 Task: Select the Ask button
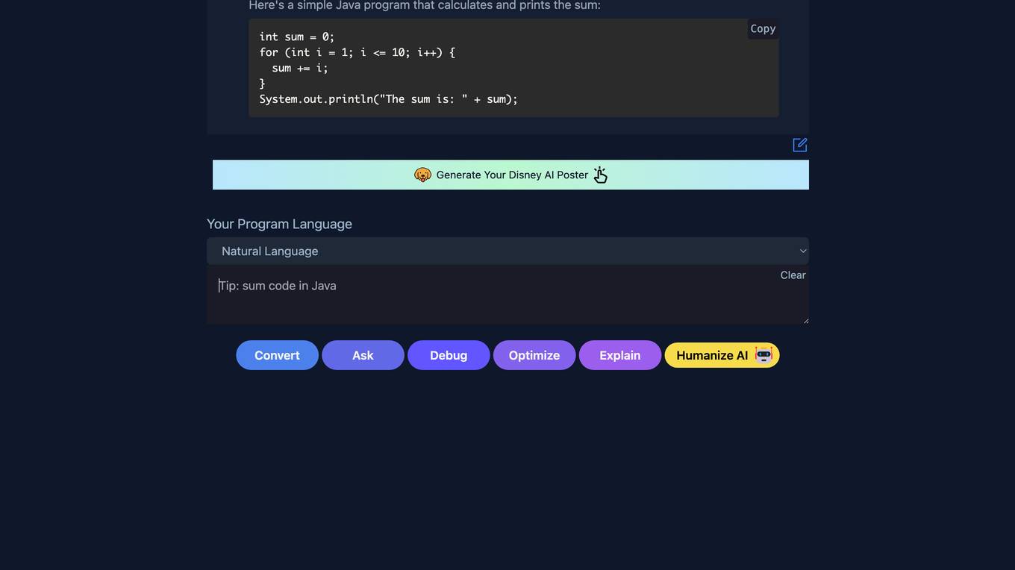[x=363, y=355]
